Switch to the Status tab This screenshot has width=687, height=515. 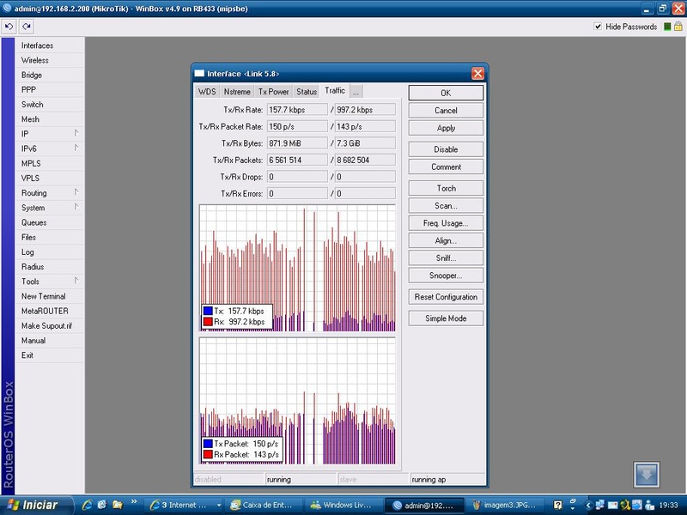click(307, 91)
